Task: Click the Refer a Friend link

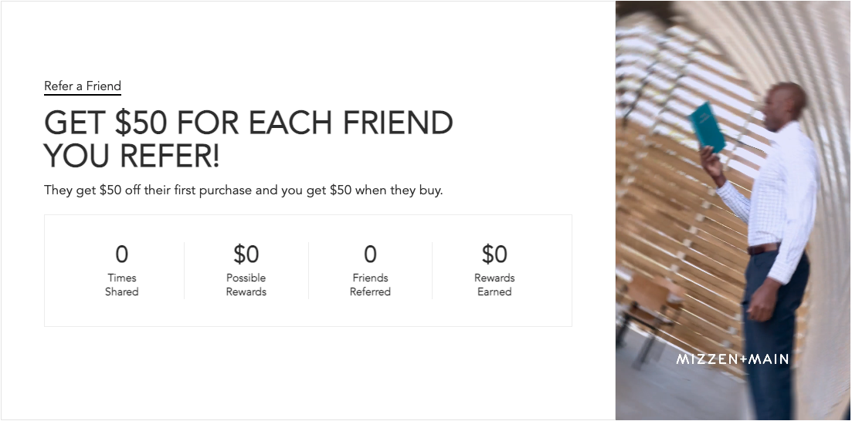Action: (83, 86)
